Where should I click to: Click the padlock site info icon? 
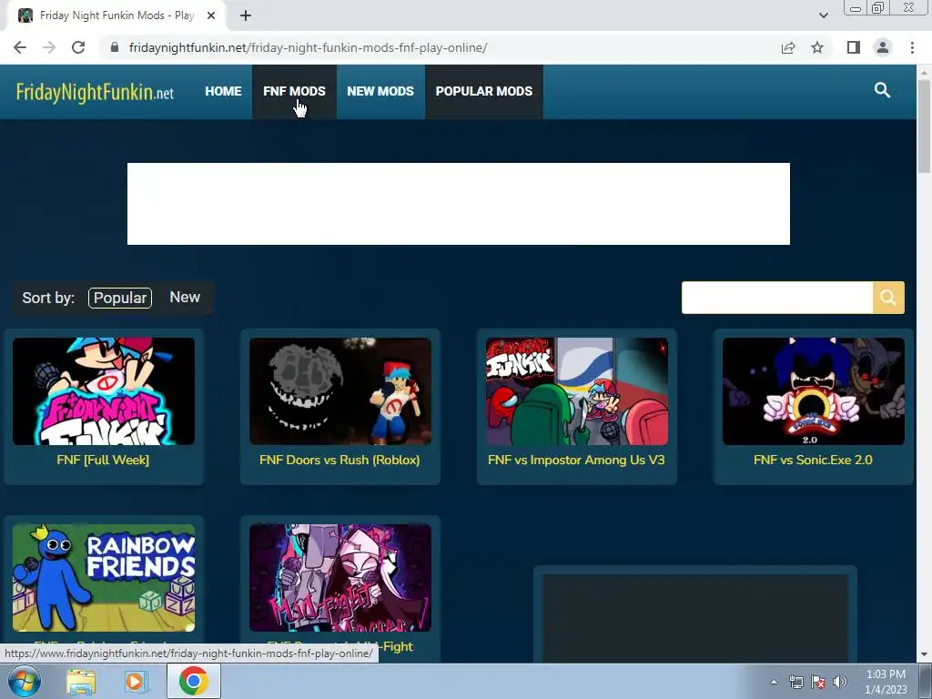click(115, 47)
